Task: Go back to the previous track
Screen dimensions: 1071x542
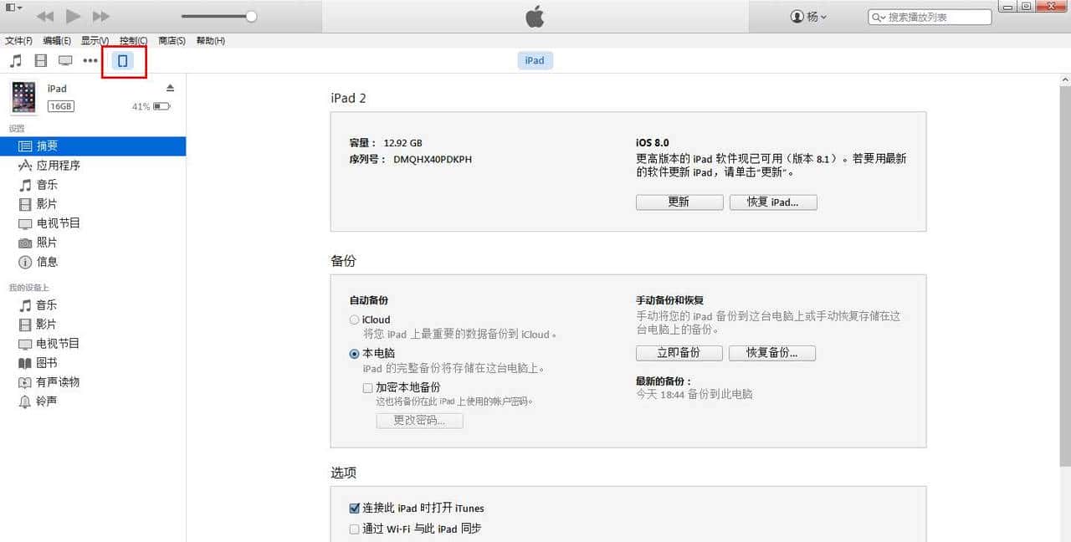Action: [45, 17]
